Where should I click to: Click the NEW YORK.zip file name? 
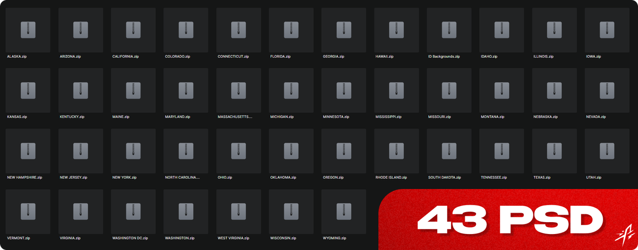[x=125, y=177]
